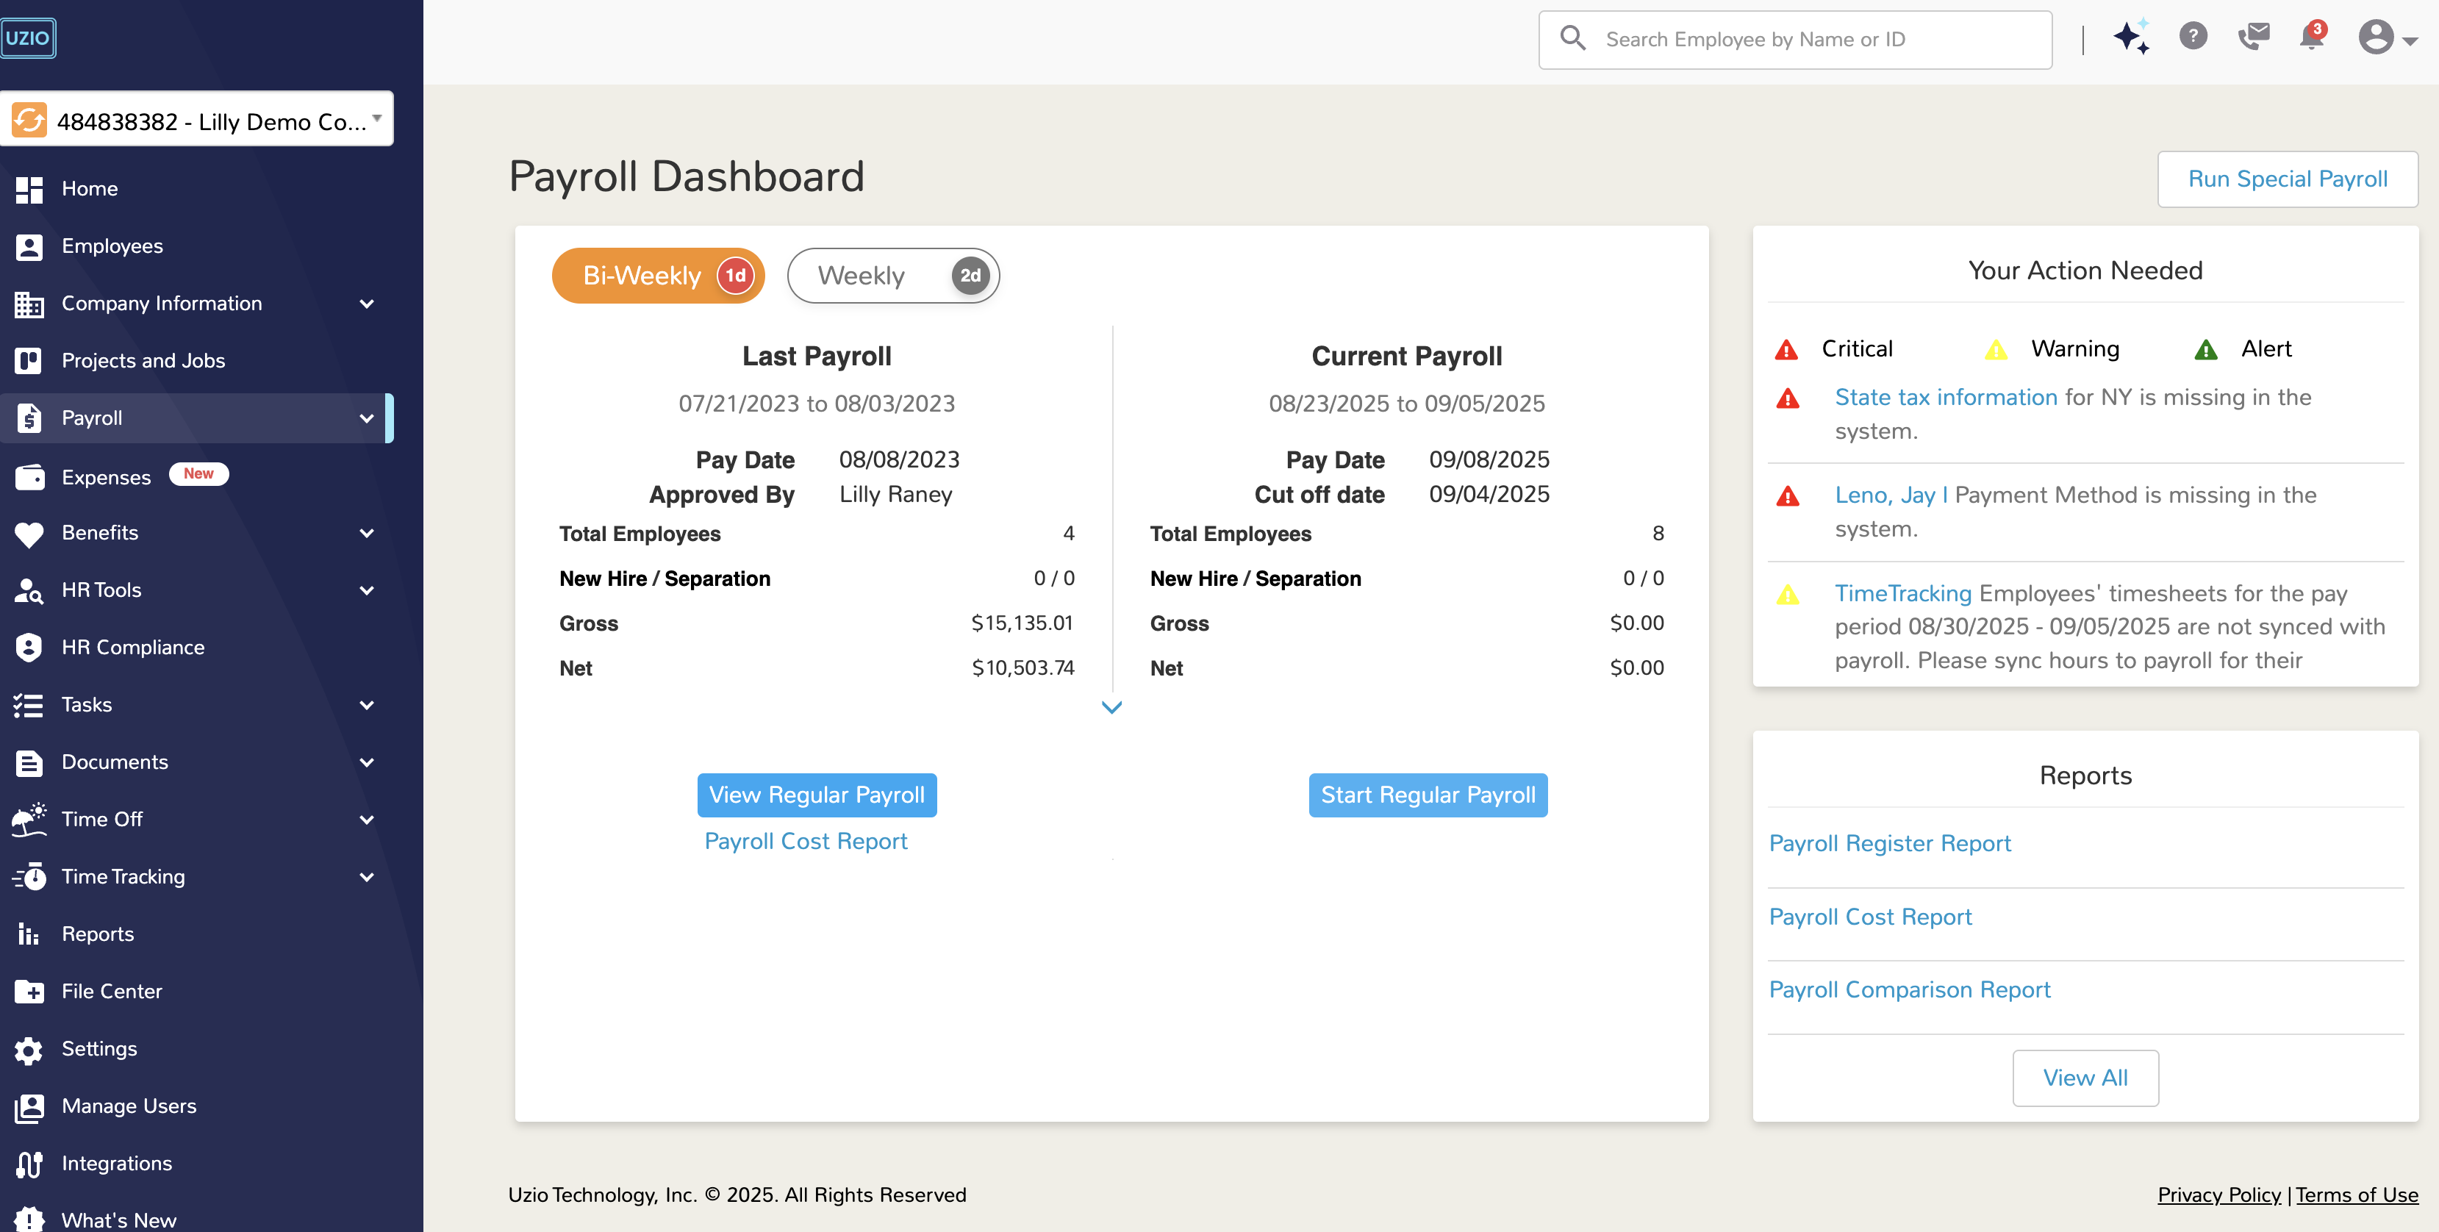The image size is (2439, 1232).
Task: Open Employees in the sidebar
Action: pyautogui.click(x=112, y=246)
